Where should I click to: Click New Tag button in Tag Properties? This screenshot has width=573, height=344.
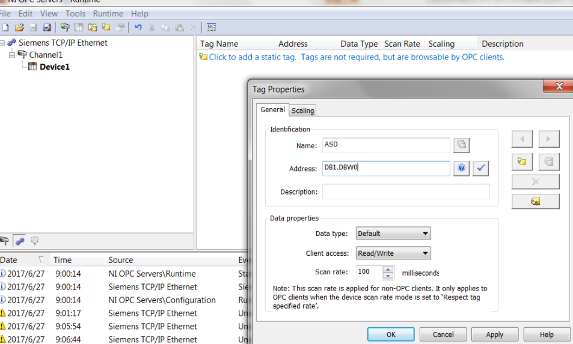point(522,161)
